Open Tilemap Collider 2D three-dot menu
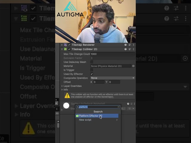191x143 pixels. (x=133, y=49)
